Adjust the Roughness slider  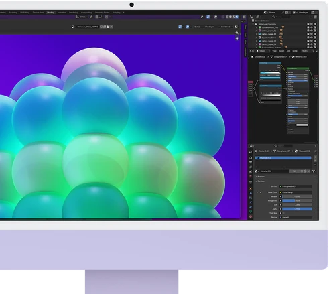pyautogui.click(x=297, y=200)
